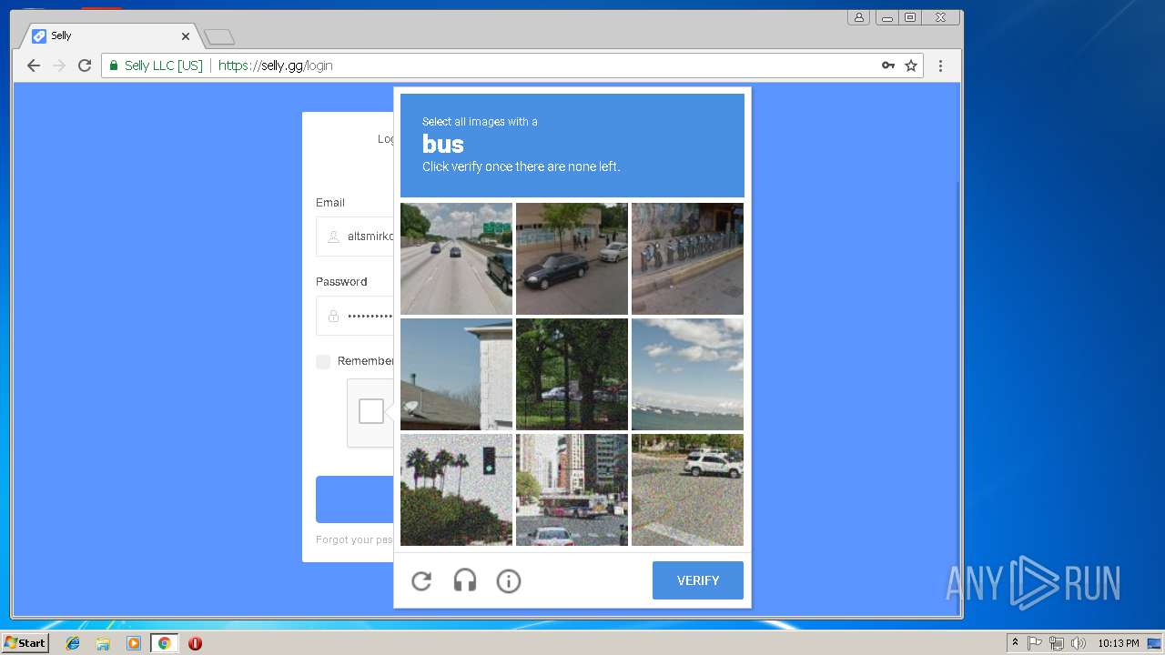This screenshot has height=655, width=1165.
Task: Click the show desktop tray icon
Action: [x=1155, y=643]
